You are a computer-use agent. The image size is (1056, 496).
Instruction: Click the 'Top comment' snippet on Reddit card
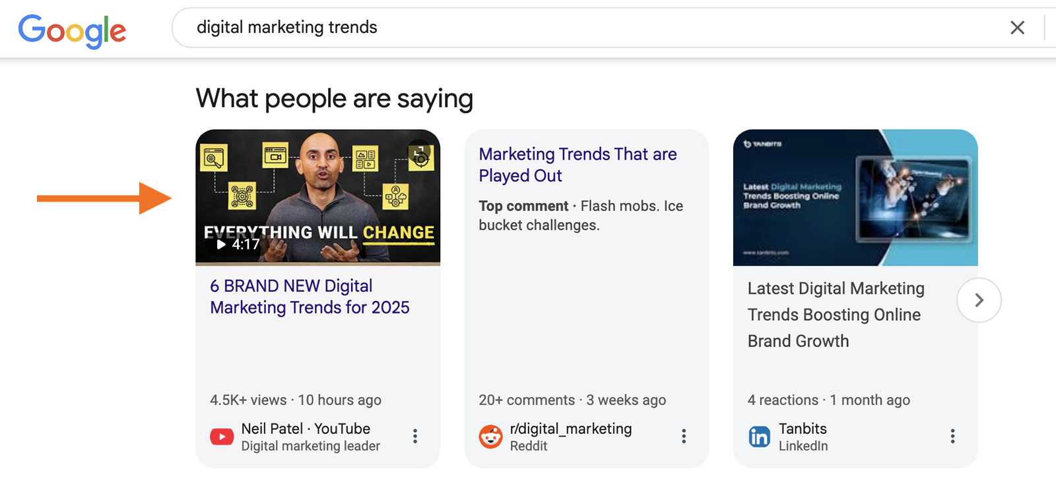point(581,215)
